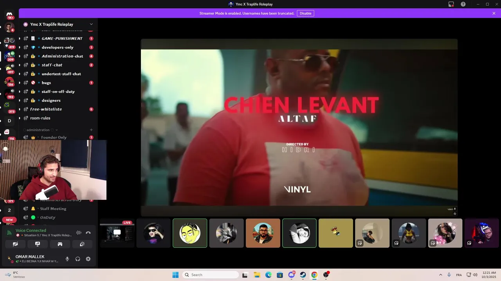Select the pink flowers avatar participant
This screenshot has width=501, height=281.
(x=445, y=233)
